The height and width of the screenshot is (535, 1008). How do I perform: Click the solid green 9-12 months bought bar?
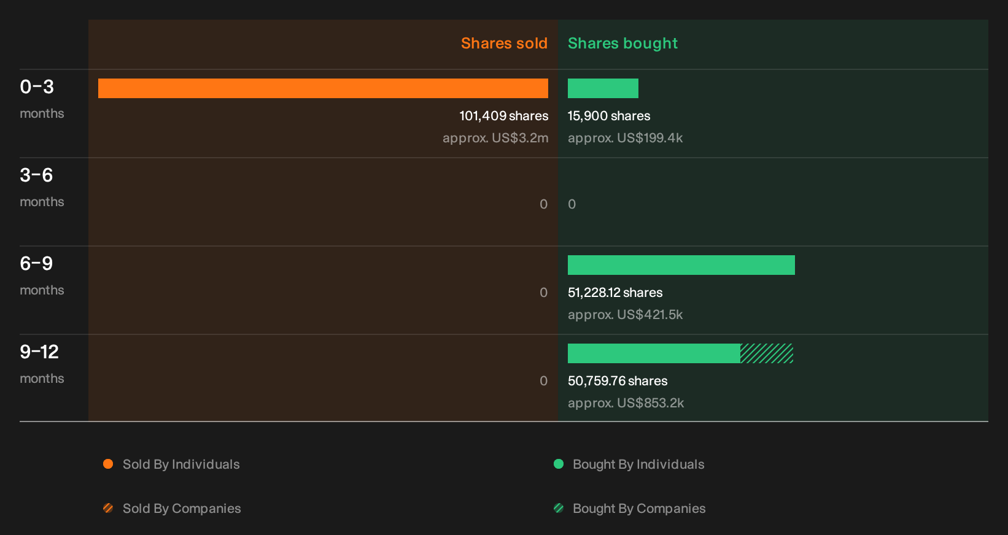[654, 353]
